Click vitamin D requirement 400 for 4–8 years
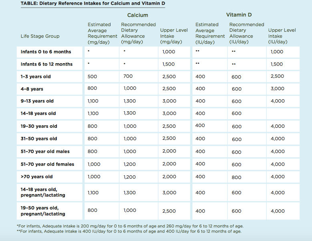The height and width of the screenshot is (241, 312). coord(200,89)
